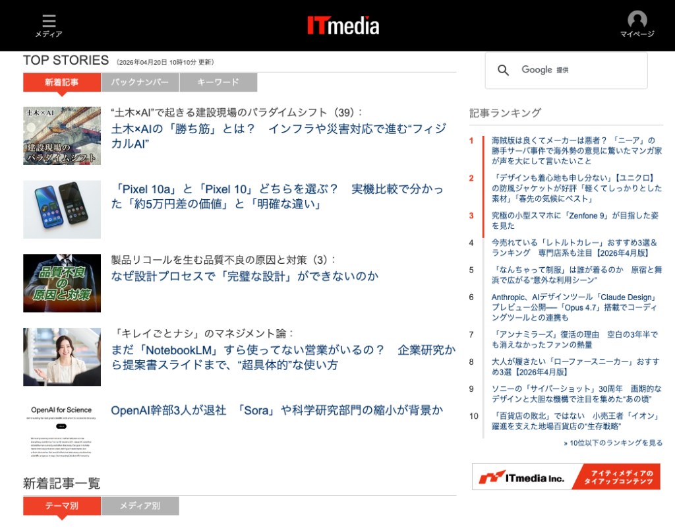Open the 品質不良の原因と対策 thumbnail

pos(62,283)
